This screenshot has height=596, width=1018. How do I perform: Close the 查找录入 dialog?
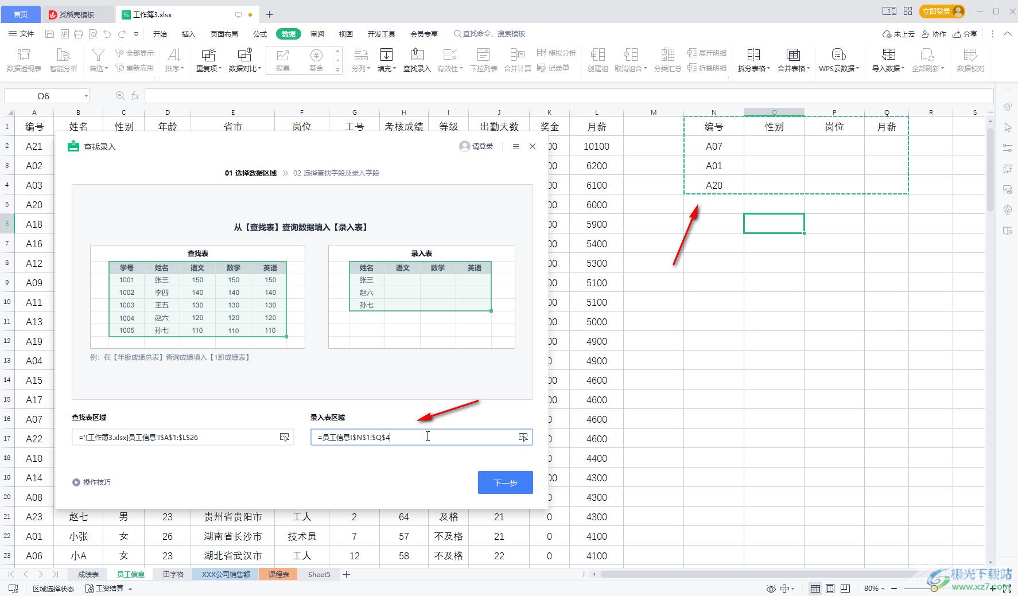(533, 146)
